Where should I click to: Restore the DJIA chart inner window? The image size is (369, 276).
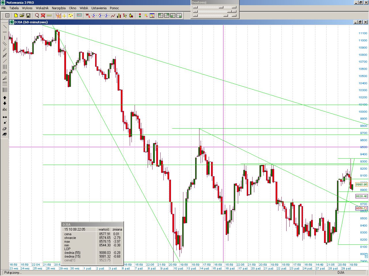pos(360,22)
